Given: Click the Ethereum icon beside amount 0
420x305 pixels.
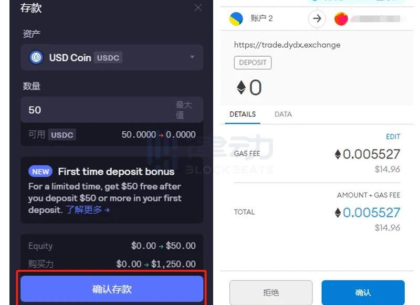Looking at the screenshot, I should [241, 88].
